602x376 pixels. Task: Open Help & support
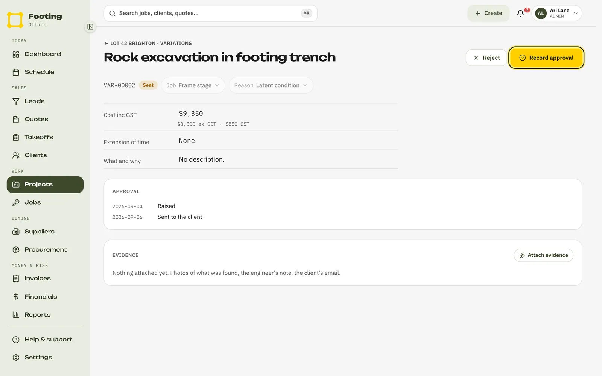click(45, 340)
